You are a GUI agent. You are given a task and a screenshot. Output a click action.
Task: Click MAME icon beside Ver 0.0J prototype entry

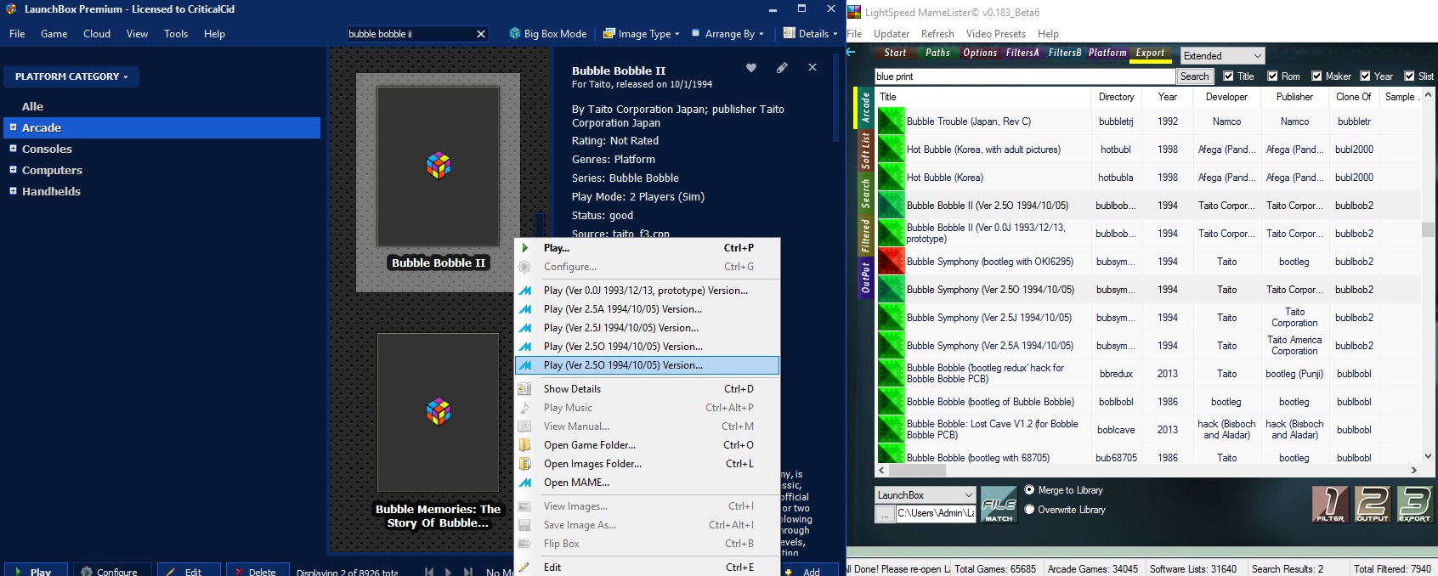pyautogui.click(x=525, y=291)
